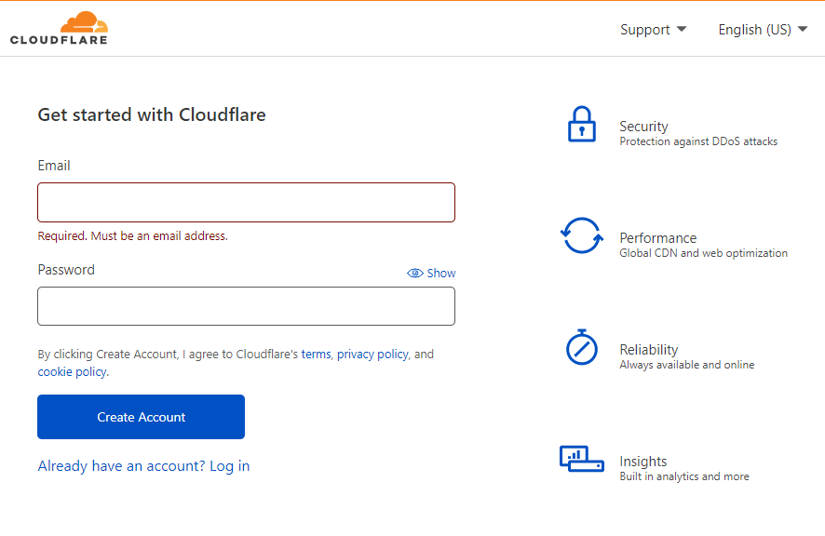
Task: Click the Reliability stopwatch icon
Action: click(581, 347)
